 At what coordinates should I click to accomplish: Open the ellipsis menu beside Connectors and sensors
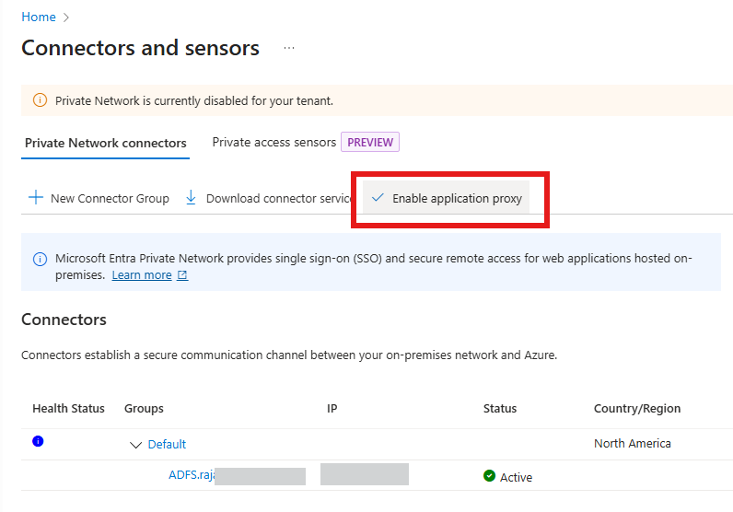coord(289,48)
